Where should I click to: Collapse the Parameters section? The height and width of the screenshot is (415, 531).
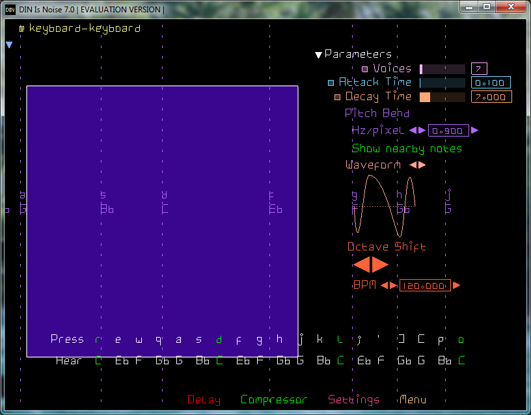coord(319,55)
